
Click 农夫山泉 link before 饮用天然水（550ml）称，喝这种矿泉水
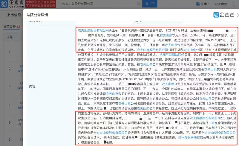tap(166, 35)
